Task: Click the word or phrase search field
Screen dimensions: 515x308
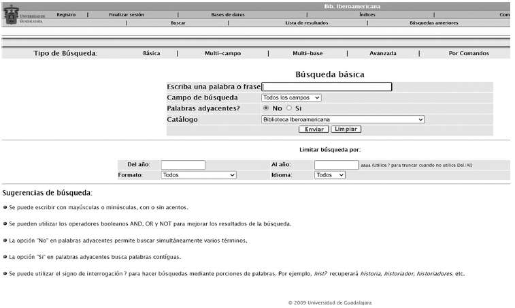Action: (327, 87)
